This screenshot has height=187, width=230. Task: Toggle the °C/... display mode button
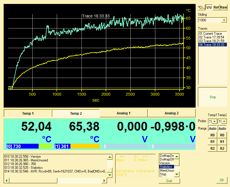201,7
